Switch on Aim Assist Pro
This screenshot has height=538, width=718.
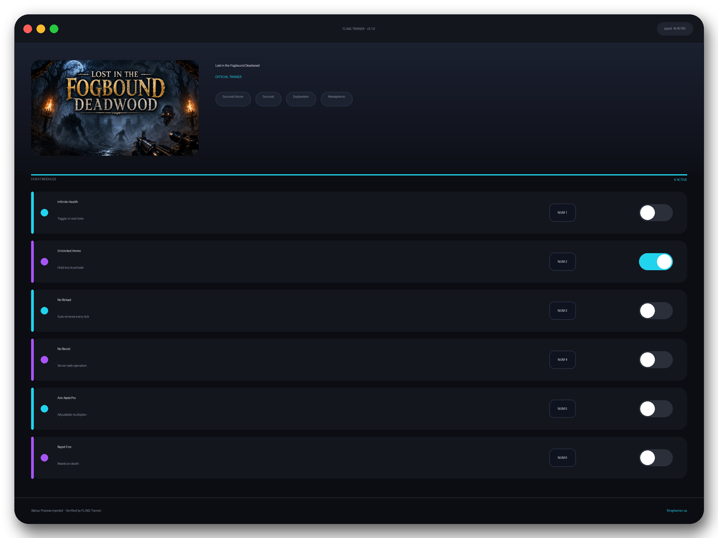click(x=656, y=409)
